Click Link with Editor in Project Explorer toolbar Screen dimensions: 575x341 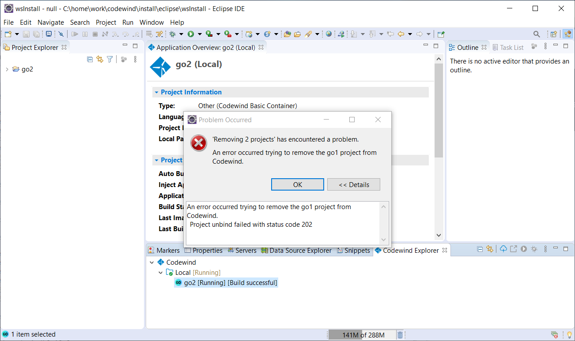[x=99, y=59]
